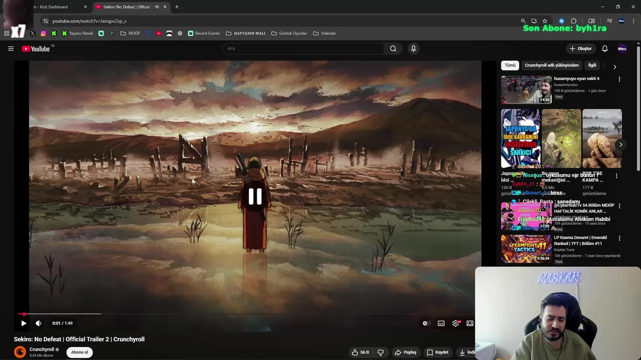Mute the Sekiro tab audio icon
This screenshot has width=641, height=360.
[157, 7]
